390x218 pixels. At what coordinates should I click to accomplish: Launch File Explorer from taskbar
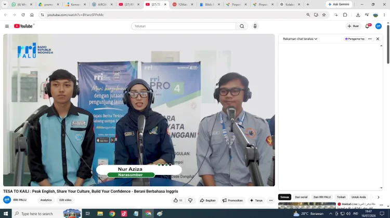pos(100,213)
